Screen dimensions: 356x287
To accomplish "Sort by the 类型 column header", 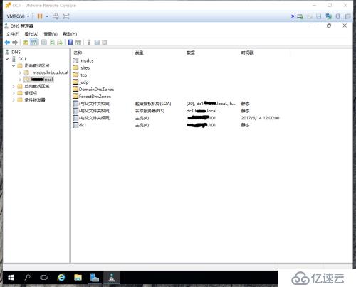I will (159, 53).
